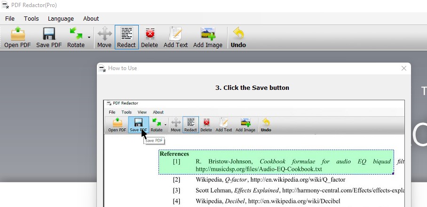Open the About menu
The image size is (427, 207).
point(91,18)
